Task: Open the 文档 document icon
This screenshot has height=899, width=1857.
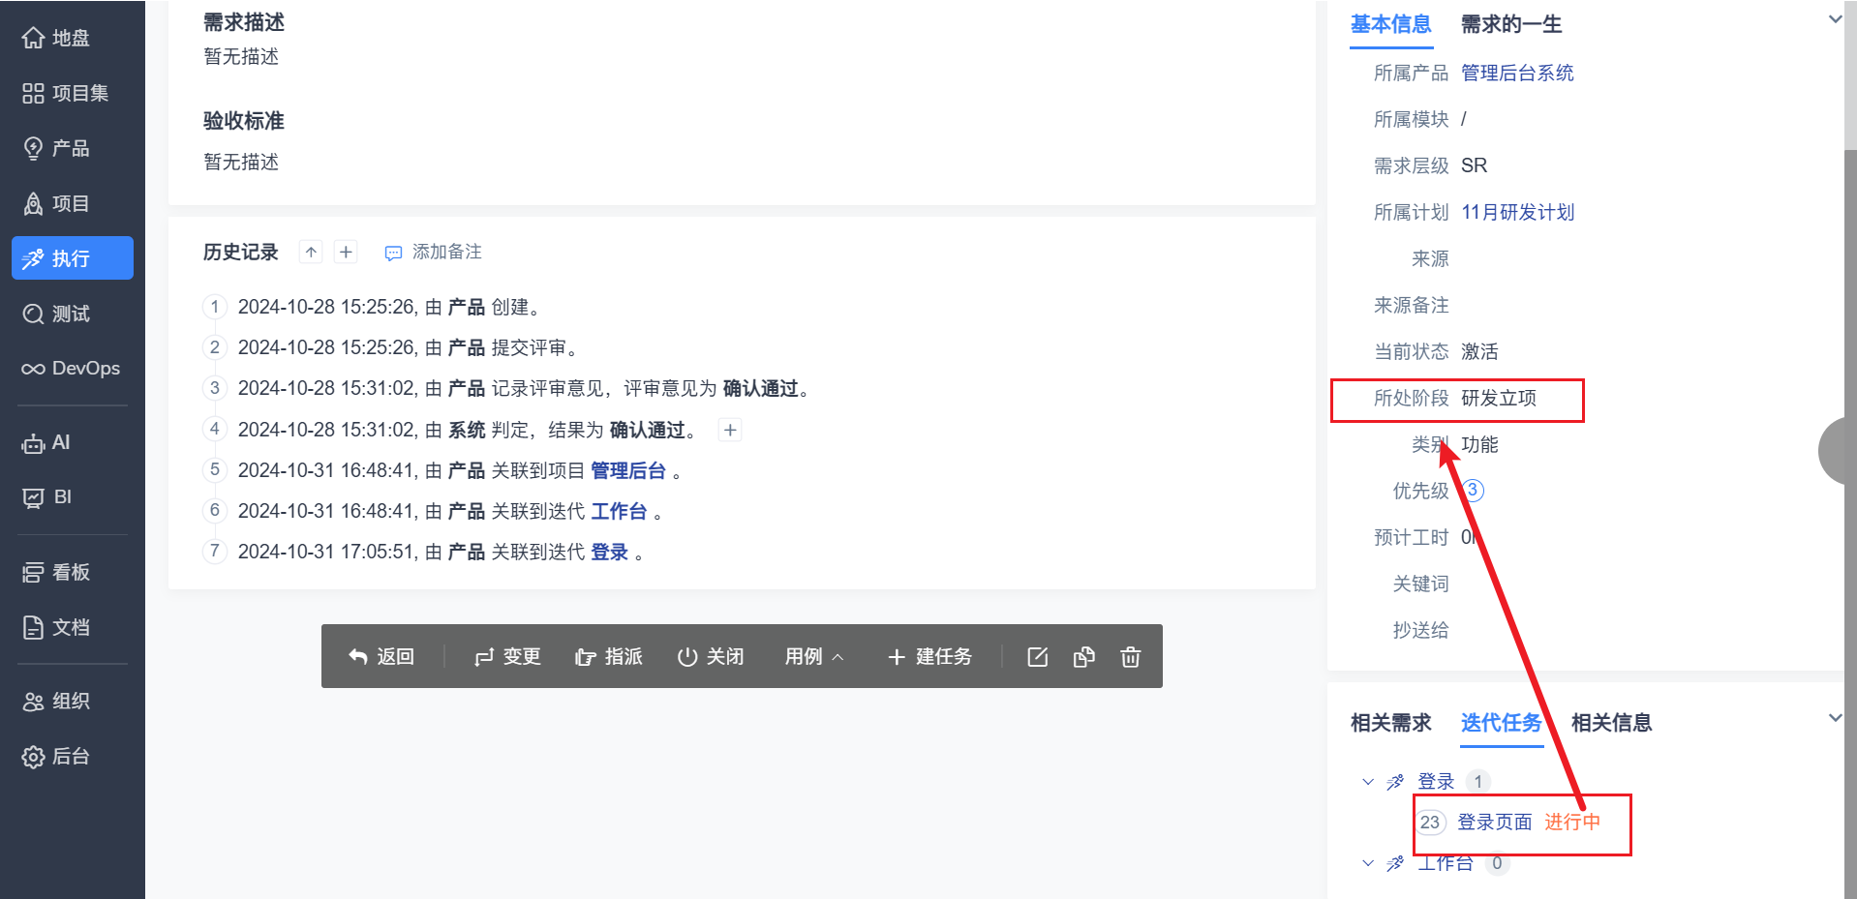Action: pyautogui.click(x=33, y=627)
